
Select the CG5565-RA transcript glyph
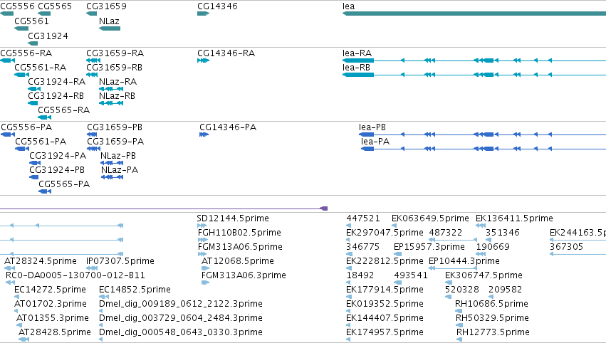pos(44,117)
